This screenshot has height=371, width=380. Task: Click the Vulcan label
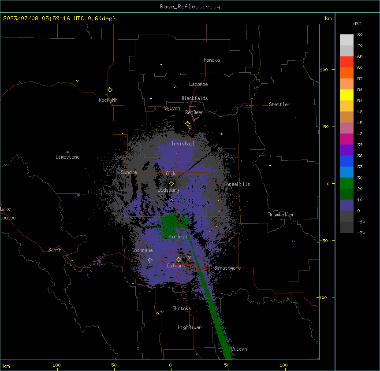click(x=239, y=349)
